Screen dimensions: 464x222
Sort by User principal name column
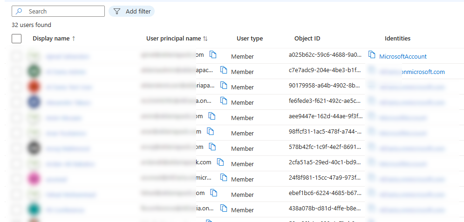177,39
